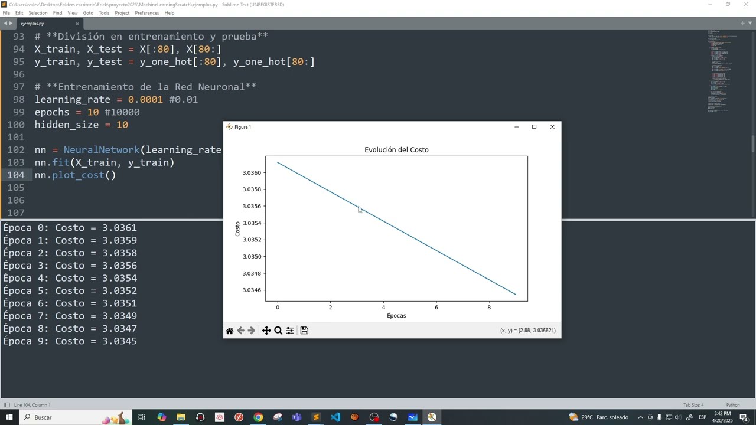Screen dimensions: 756x425
Task: Open the Preferences menu
Action: [147, 13]
